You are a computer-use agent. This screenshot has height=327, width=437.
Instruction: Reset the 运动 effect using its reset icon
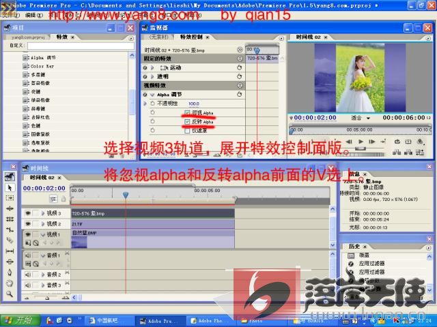tap(239, 67)
